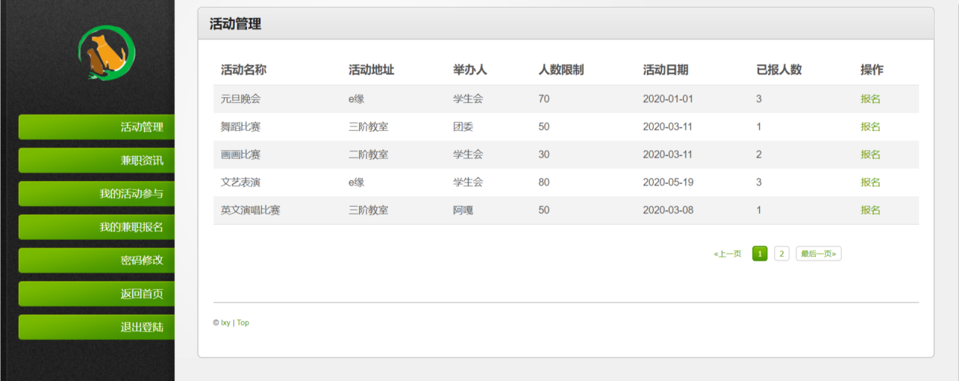Click 报名 for 英文演唱比赛
Screen dimensions: 959x381
(870, 211)
